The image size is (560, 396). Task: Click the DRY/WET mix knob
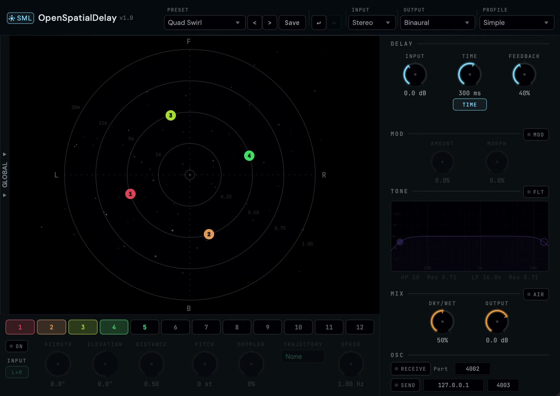tap(442, 322)
